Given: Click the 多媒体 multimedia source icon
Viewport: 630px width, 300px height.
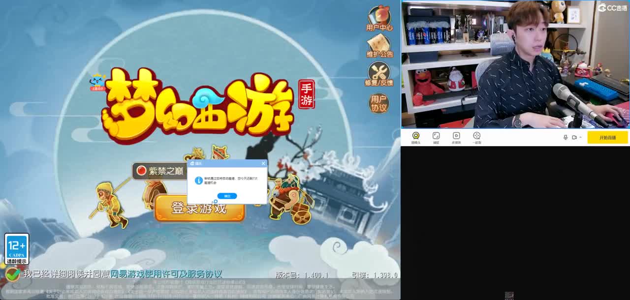Looking at the screenshot, I should click(456, 138).
